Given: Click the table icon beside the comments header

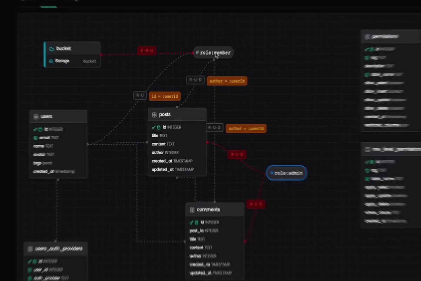Looking at the screenshot, I should [x=192, y=210].
